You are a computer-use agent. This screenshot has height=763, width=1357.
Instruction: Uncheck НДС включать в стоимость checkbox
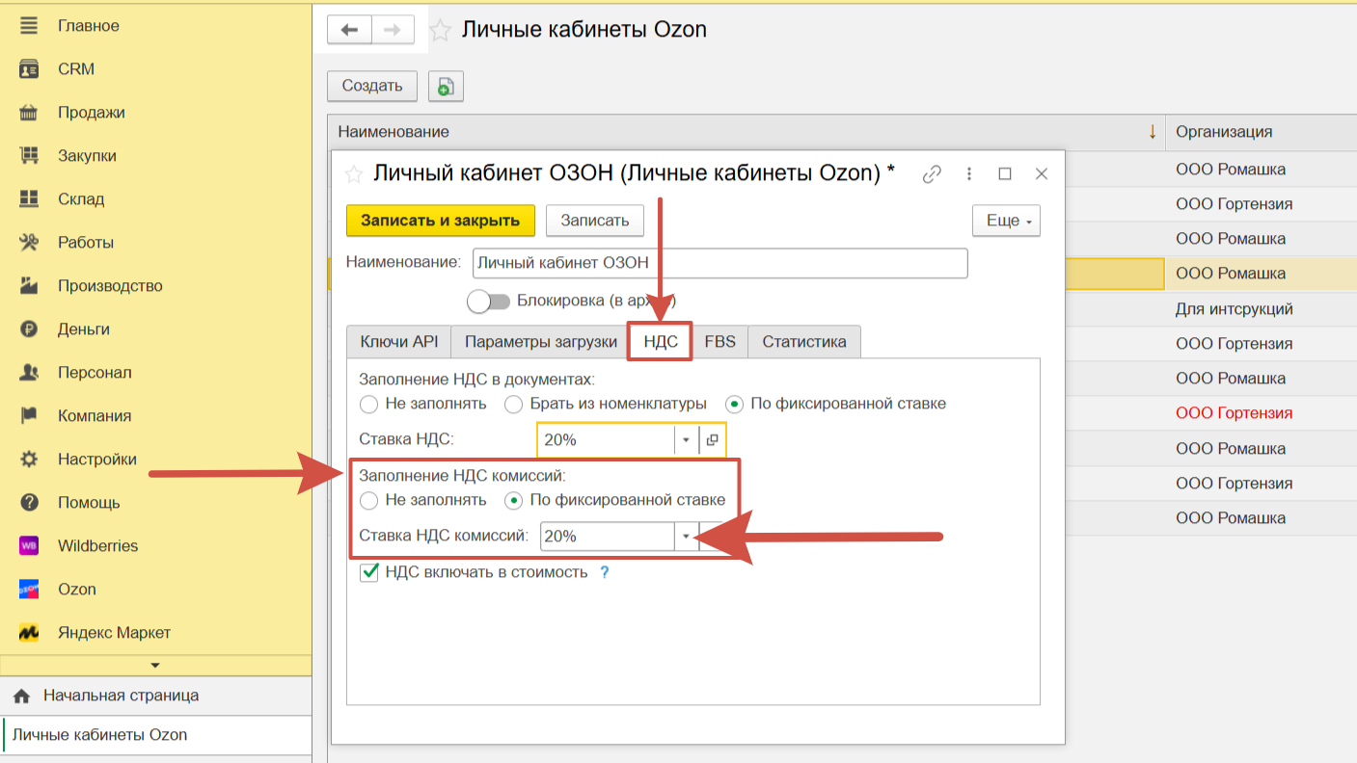[369, 572]
